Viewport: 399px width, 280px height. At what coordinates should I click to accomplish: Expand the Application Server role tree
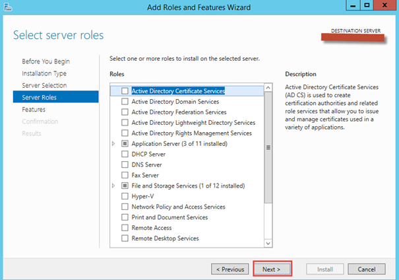tap(113, 143)
